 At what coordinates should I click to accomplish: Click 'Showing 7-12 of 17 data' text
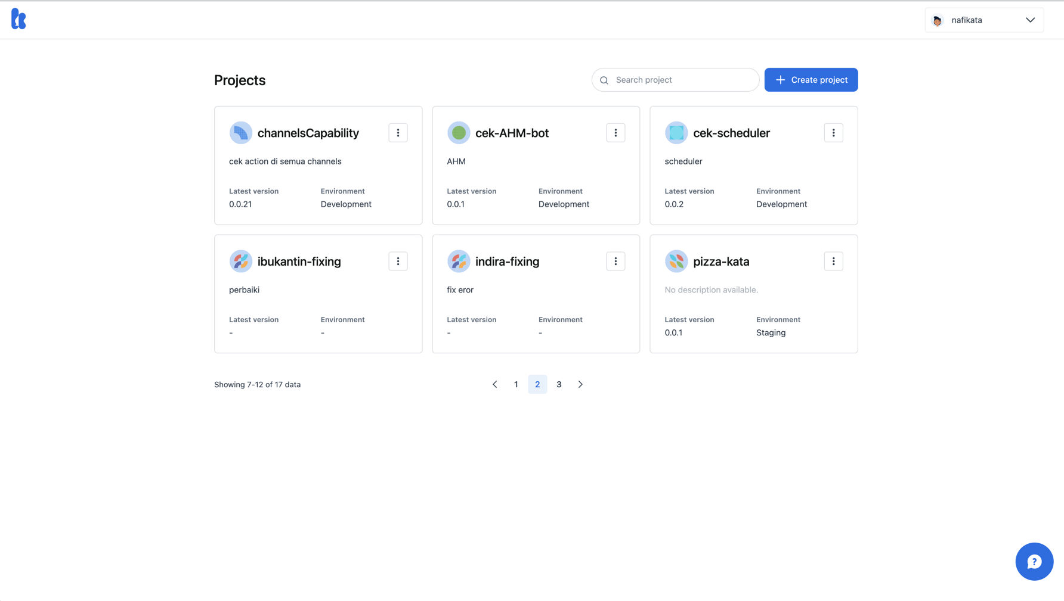pos(257,385)
